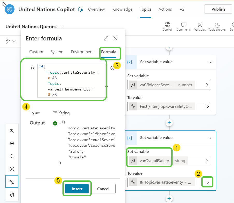This screenshot has width=234, height=203.
Task: Switch to the System tab in formula dialog
Action: point(57,52)
